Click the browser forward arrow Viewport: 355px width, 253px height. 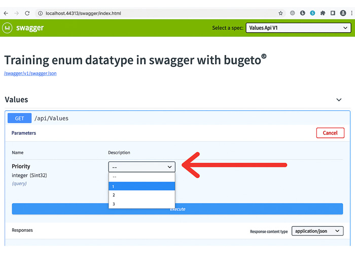tap(17, 13)
